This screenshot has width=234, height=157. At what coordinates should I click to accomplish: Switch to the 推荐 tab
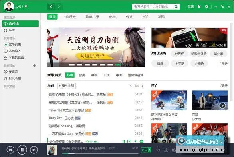point(52,17)
